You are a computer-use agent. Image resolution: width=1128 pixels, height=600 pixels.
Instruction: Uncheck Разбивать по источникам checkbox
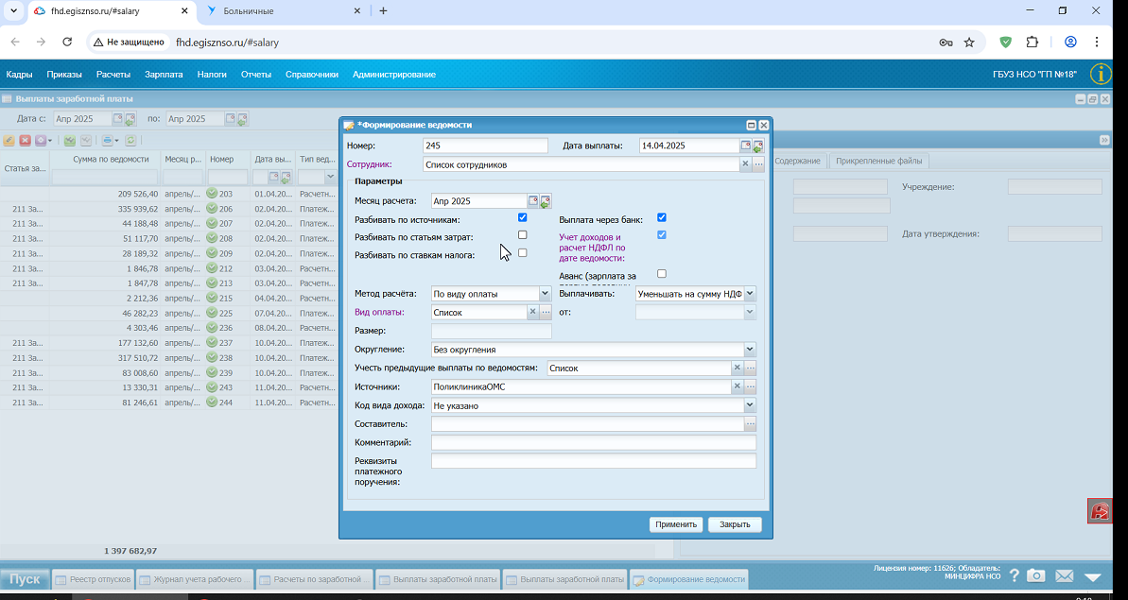click(522, 217)
